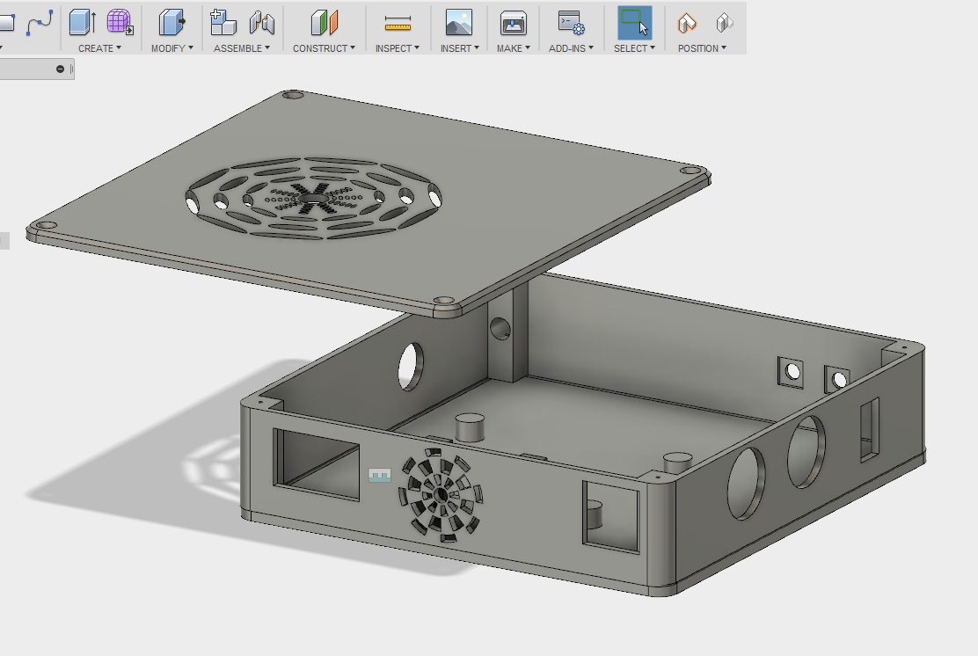Expand the INSERT dropdown

point(460,48)
